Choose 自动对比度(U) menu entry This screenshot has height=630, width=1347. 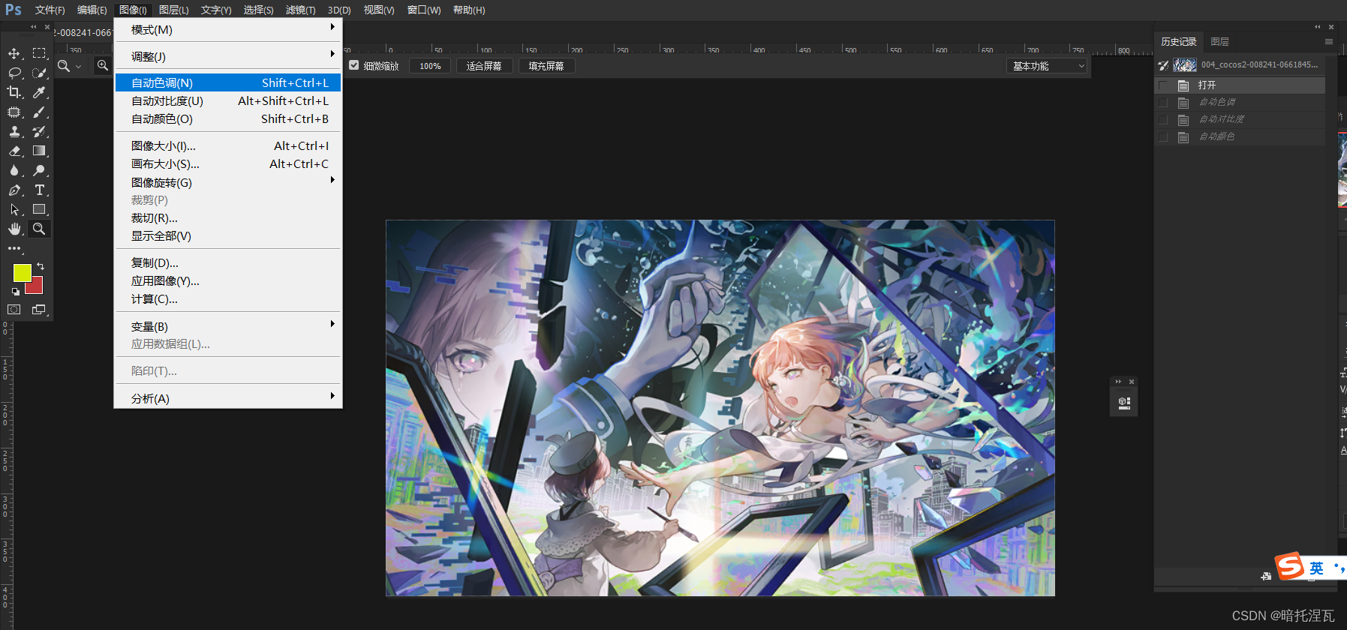228,100
